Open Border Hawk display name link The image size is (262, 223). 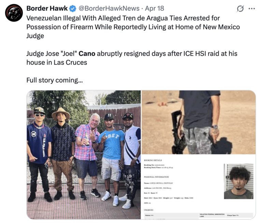47,8
